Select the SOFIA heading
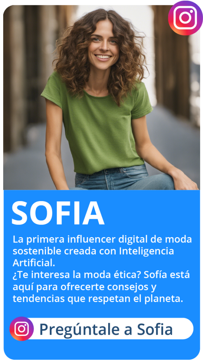203x362 pixels. pos(58,213)
